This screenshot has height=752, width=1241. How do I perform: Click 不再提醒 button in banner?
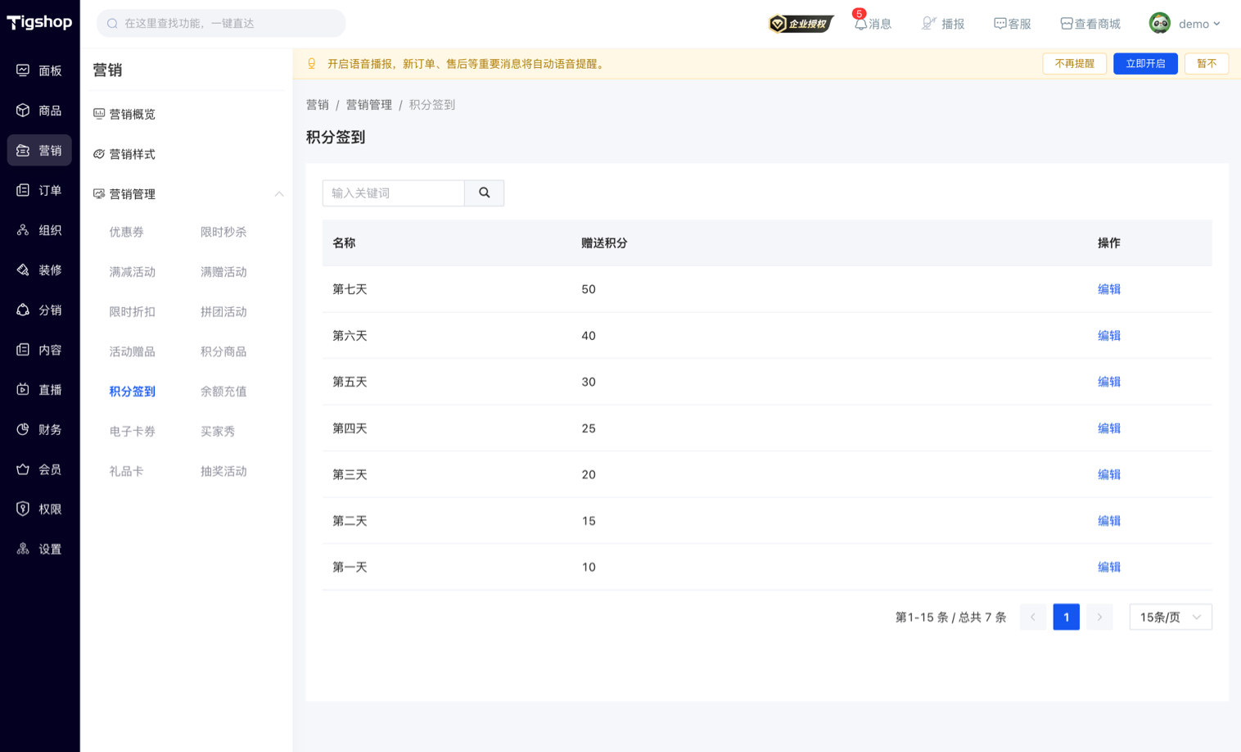[1075, 64]
